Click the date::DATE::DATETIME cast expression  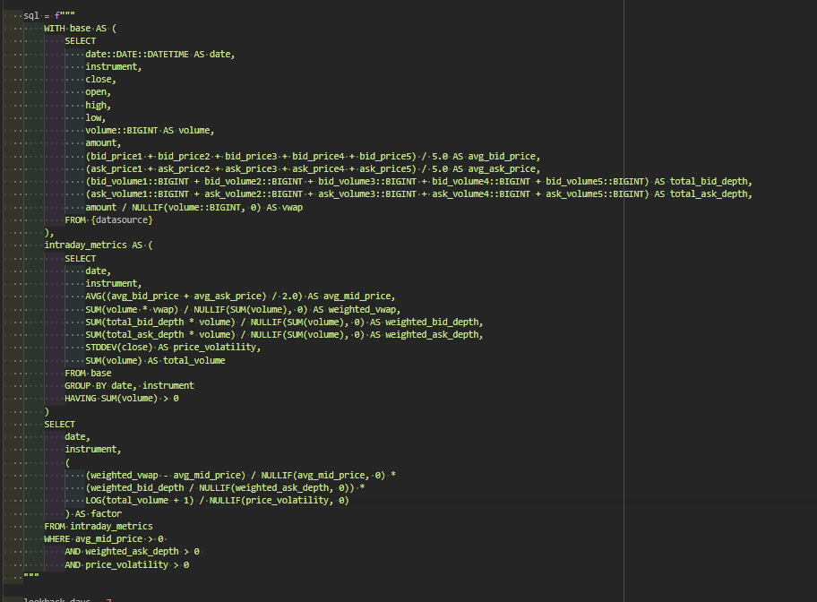click(137, 54)
